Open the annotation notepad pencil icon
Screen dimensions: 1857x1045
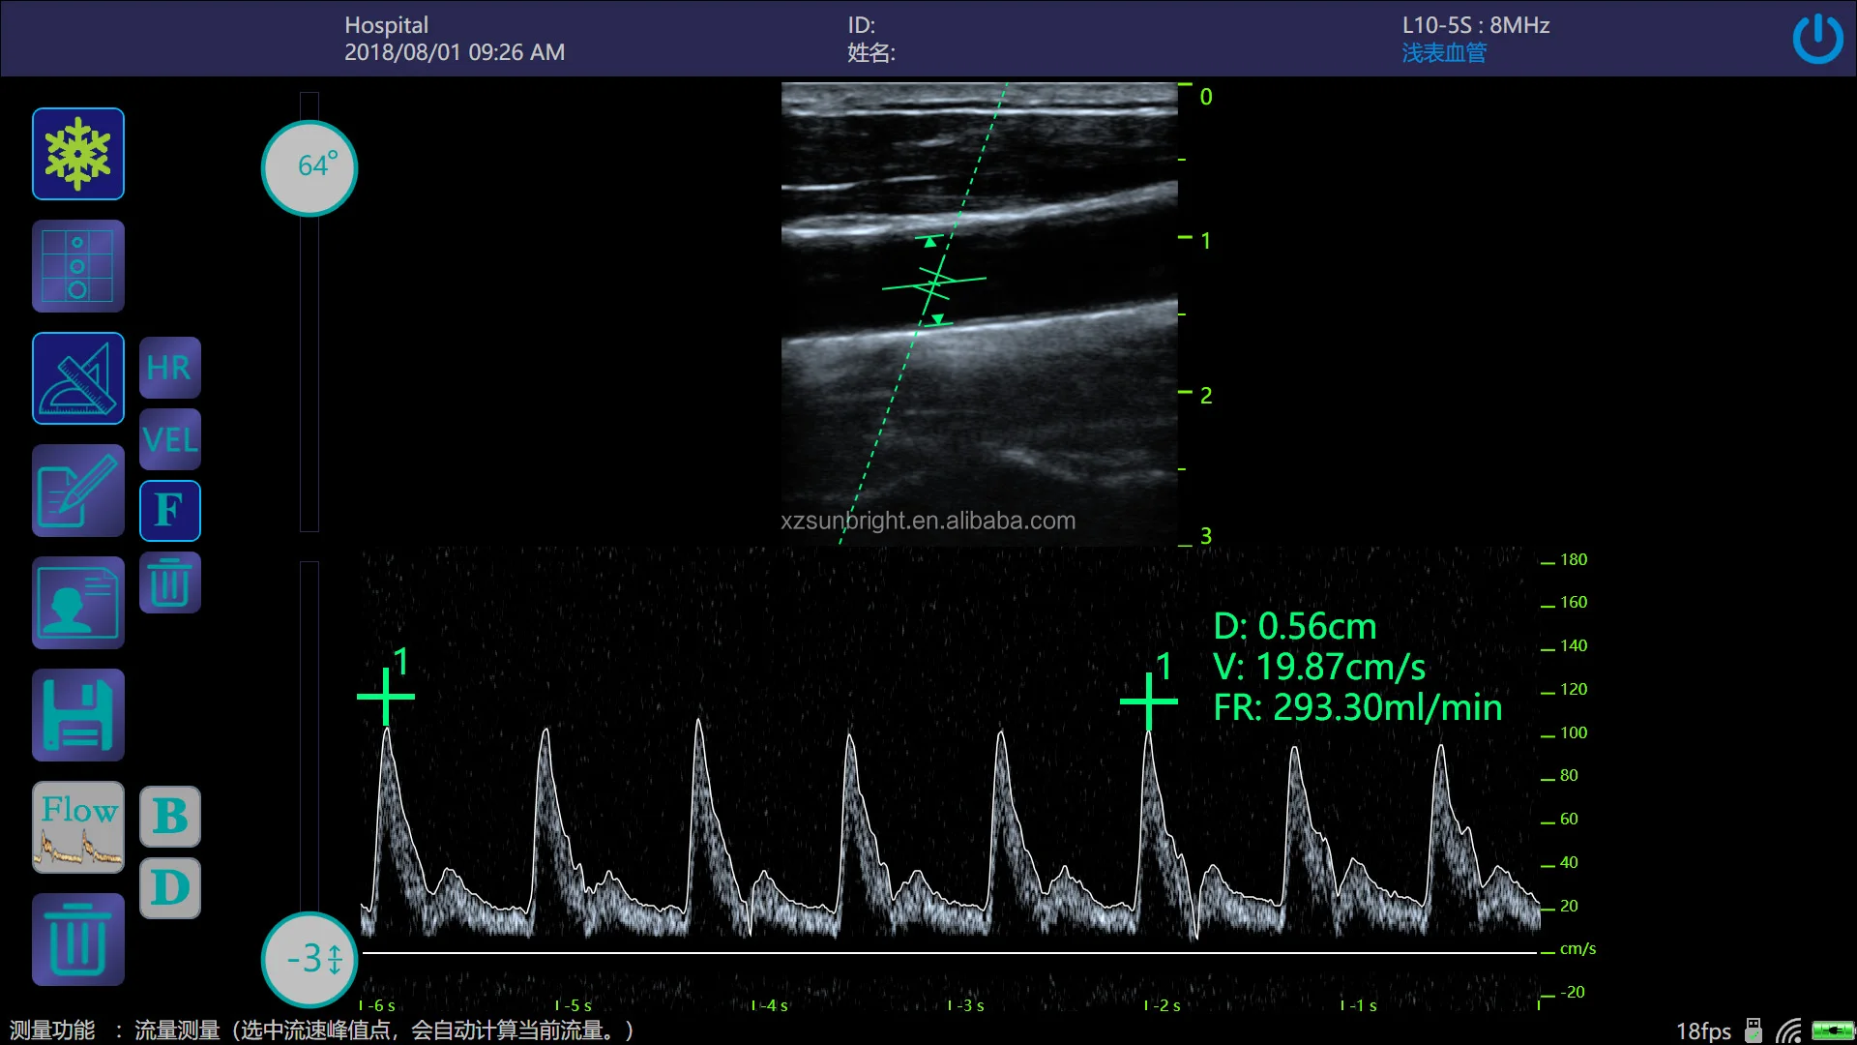78,491
